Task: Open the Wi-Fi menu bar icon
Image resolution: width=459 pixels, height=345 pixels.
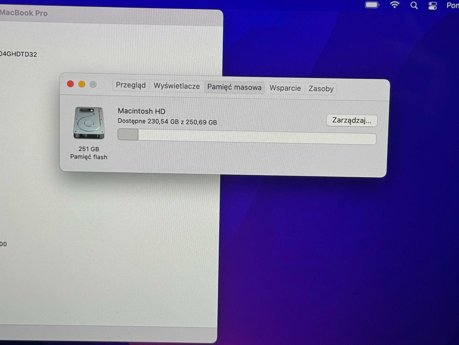Action: pos(395,5)
